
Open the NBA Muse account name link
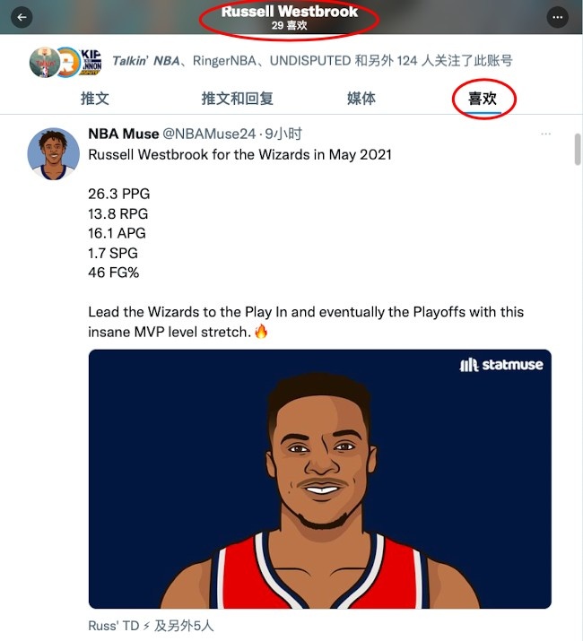(124, 134)
